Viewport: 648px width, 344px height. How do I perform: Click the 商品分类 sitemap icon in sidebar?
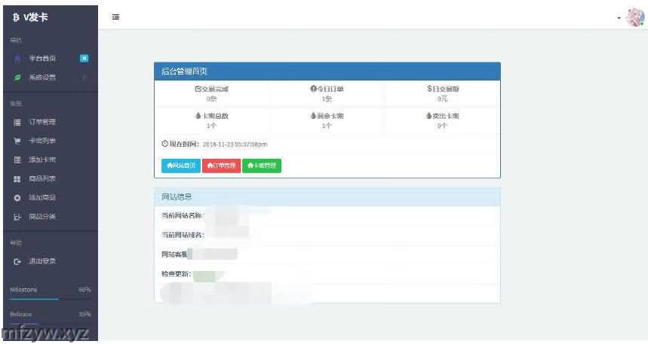click(x=17, y=217)
